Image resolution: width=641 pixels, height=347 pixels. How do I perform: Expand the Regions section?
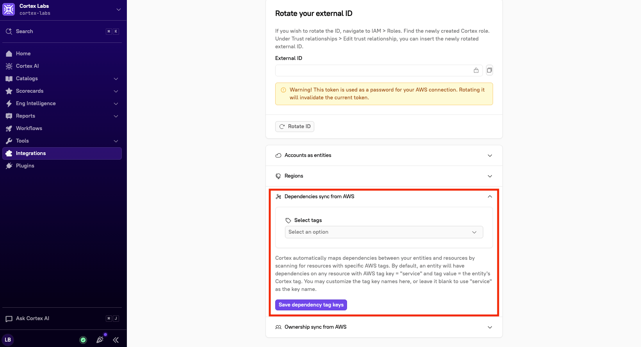tap(384, 176)
